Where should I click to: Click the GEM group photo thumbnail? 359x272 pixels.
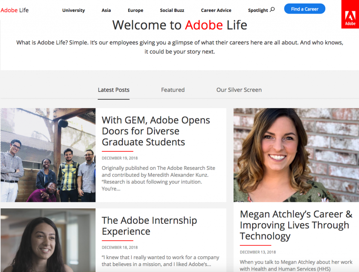[48, 155]
